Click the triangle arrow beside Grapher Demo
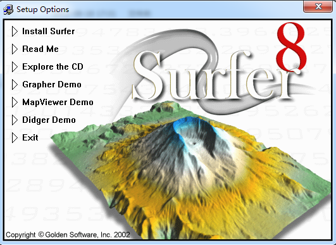336x245 pixels. tap(15, 85)
